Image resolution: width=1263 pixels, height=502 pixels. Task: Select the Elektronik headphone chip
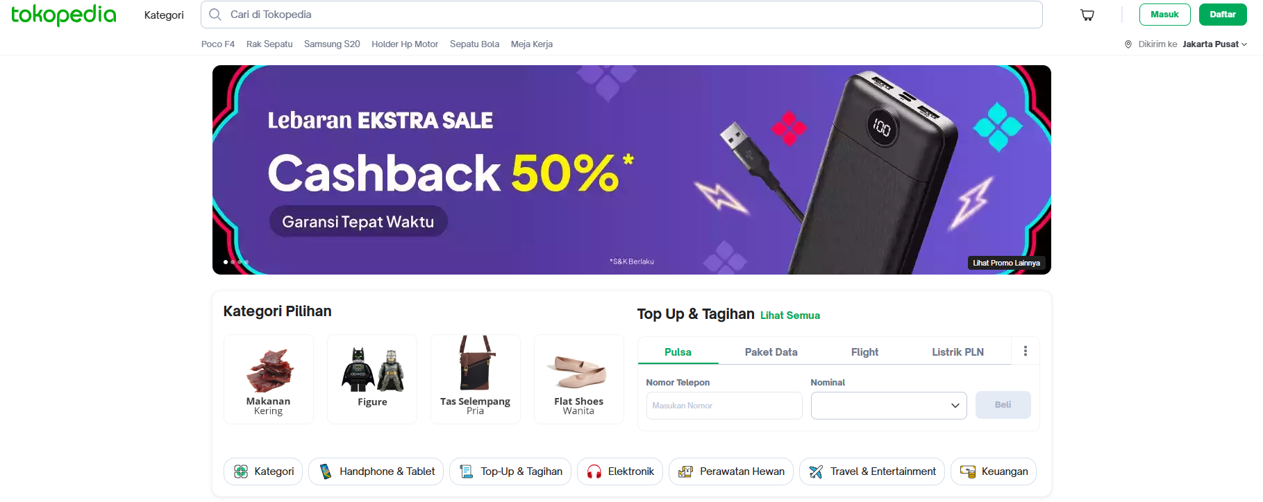(x=620, y=471)
